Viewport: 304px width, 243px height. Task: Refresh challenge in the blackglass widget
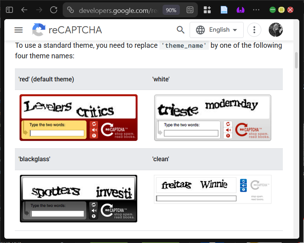pyautogui.click(x=94, y=205)
